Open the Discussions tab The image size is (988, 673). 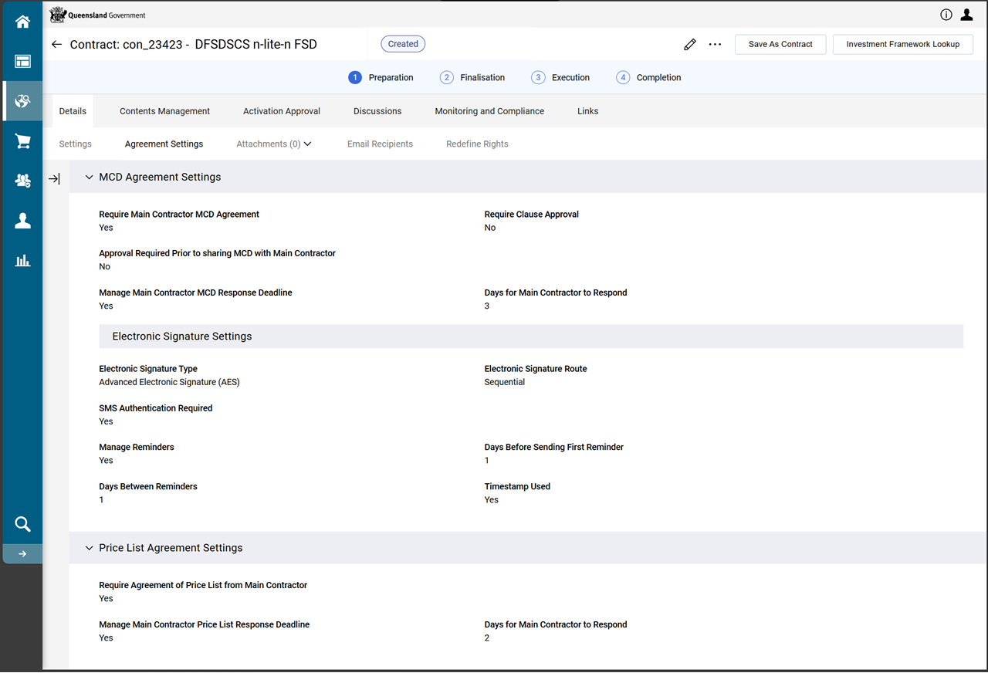(x=377, y=110)
